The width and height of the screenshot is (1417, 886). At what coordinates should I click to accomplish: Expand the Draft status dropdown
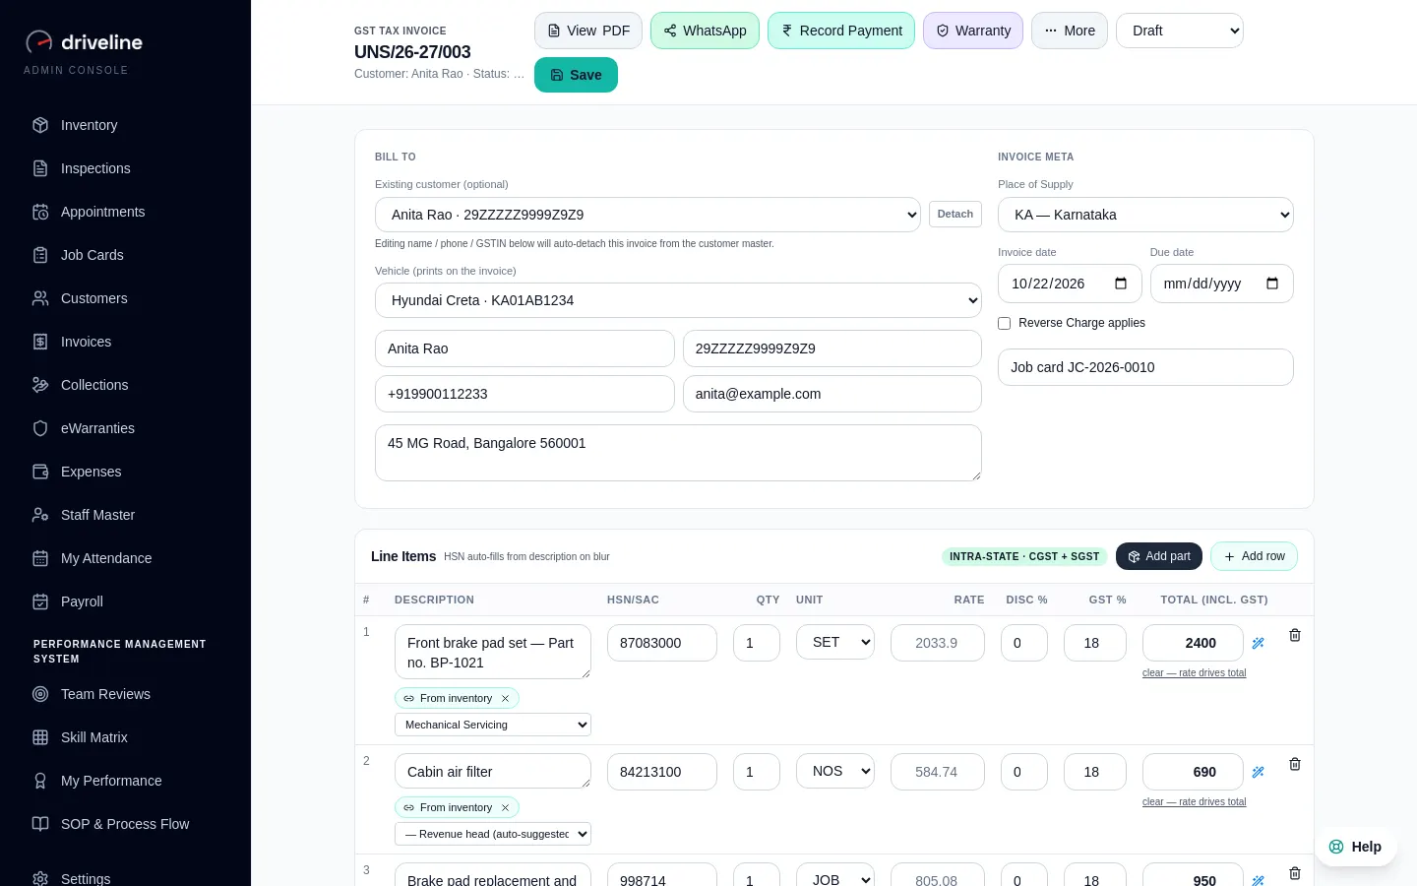[1180, 31]
